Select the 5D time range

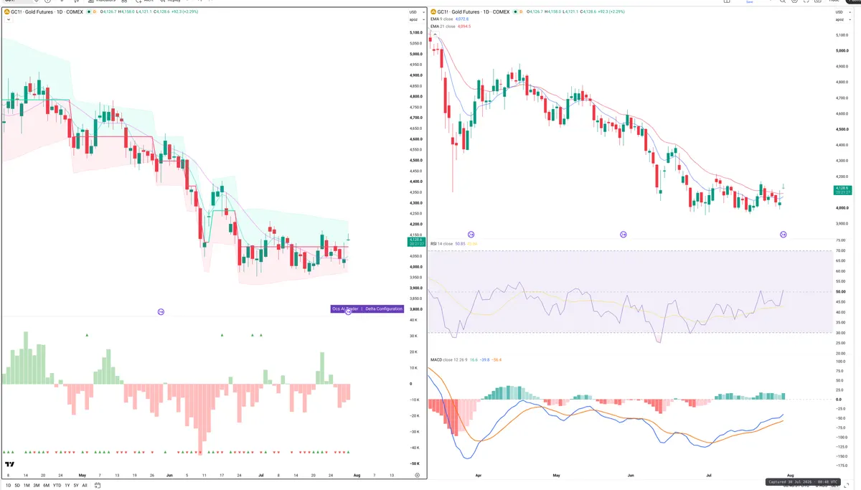tap(17, 485)
